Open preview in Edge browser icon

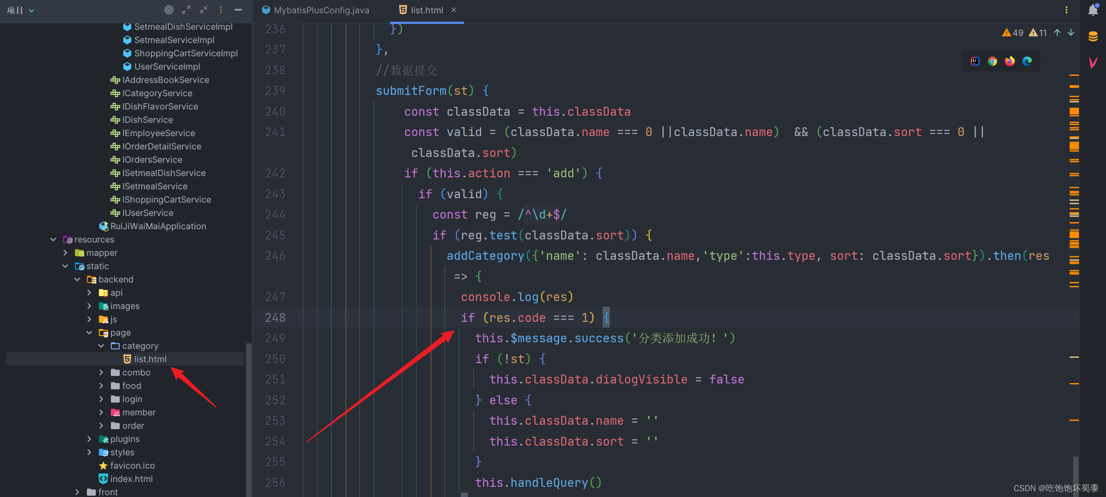point(1027,61)
